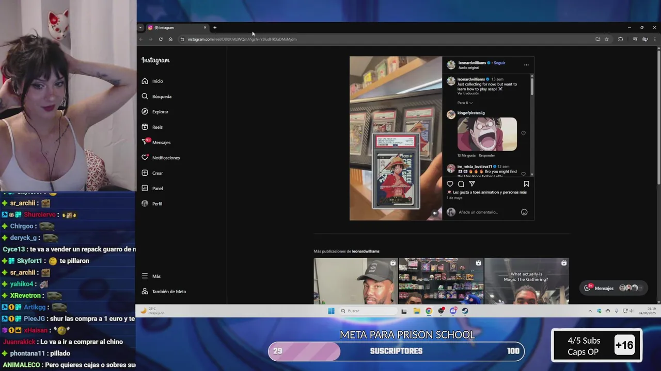Open También de Meta

(164, 292)
